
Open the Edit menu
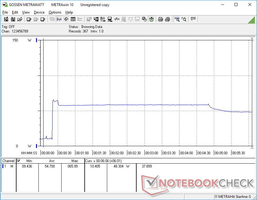[x=15, y=12]
